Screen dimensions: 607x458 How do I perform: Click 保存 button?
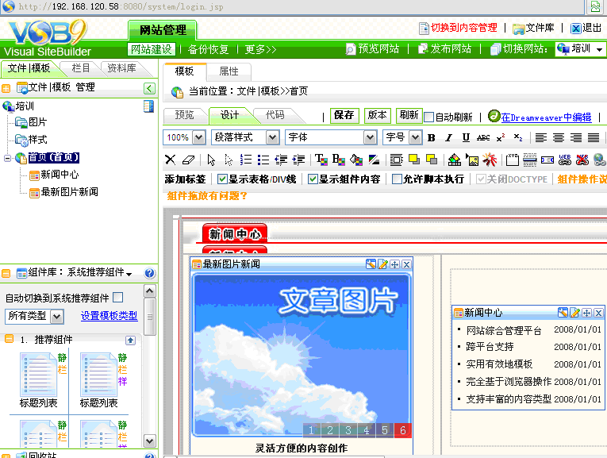click(x=344, y=115)
